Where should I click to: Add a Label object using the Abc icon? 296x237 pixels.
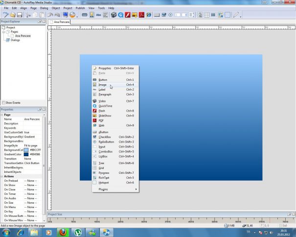click(x=98, y=15)
